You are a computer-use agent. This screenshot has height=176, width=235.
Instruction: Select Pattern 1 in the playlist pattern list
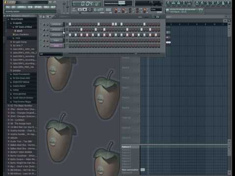[130, 147]
